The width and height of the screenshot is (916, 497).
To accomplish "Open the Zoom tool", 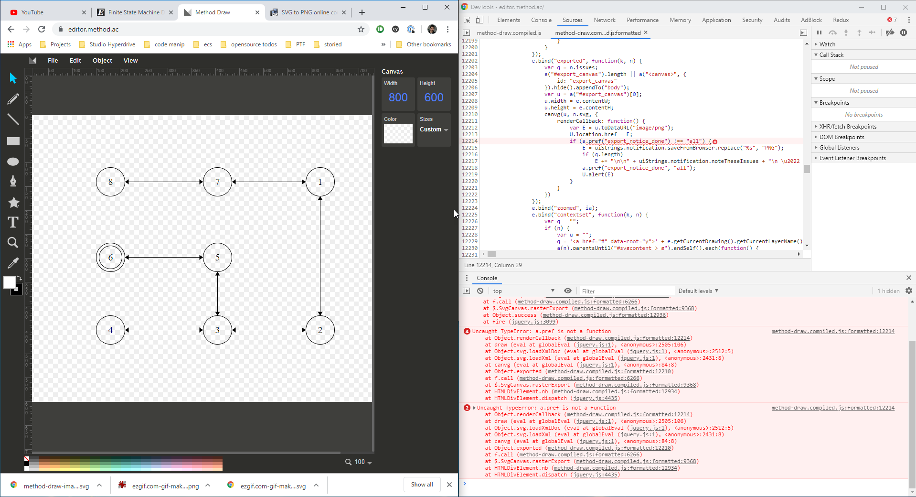I will tap(13, 242).
